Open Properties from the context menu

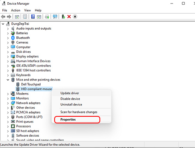click(82, 119)
